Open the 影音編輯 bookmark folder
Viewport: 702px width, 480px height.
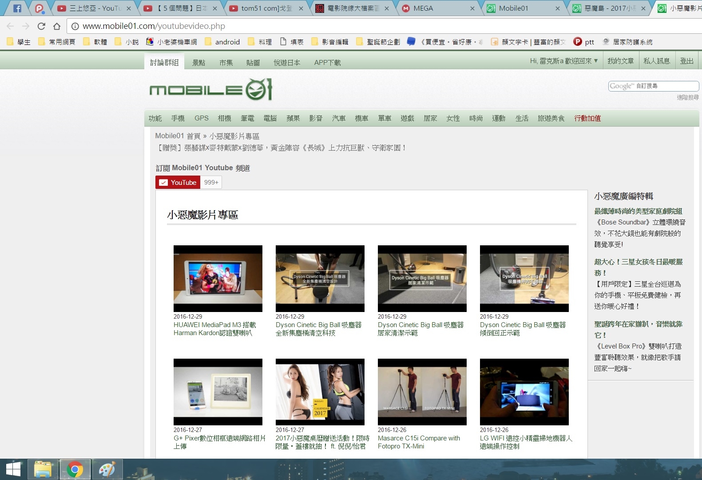click(330, 42)
